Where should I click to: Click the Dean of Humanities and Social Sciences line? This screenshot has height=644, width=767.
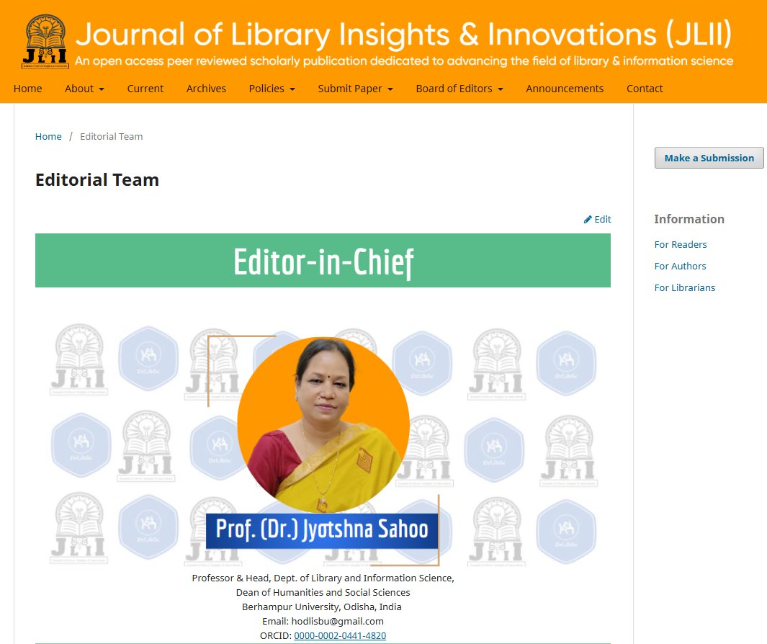[x=323, y=592]
